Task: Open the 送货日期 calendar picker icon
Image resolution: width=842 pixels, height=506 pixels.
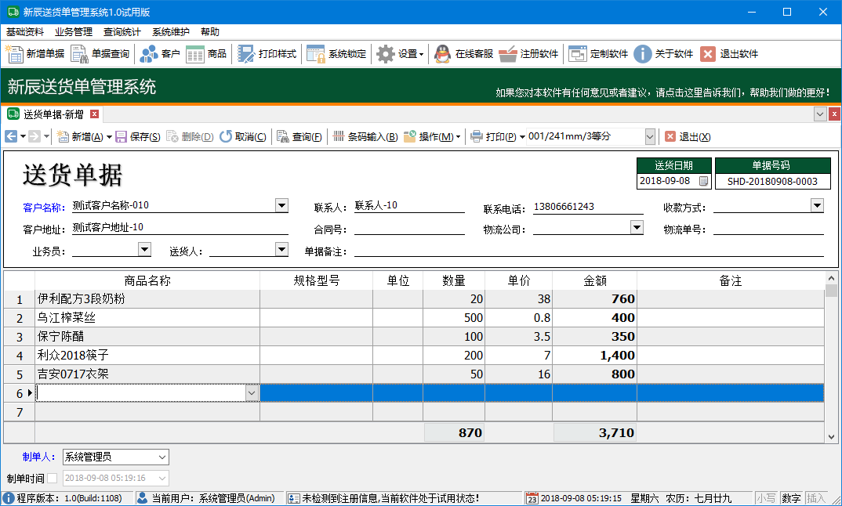Action: coord(703,182)
